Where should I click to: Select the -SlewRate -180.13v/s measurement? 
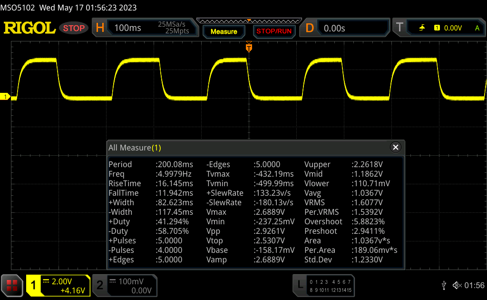click(x=250, y=202)
